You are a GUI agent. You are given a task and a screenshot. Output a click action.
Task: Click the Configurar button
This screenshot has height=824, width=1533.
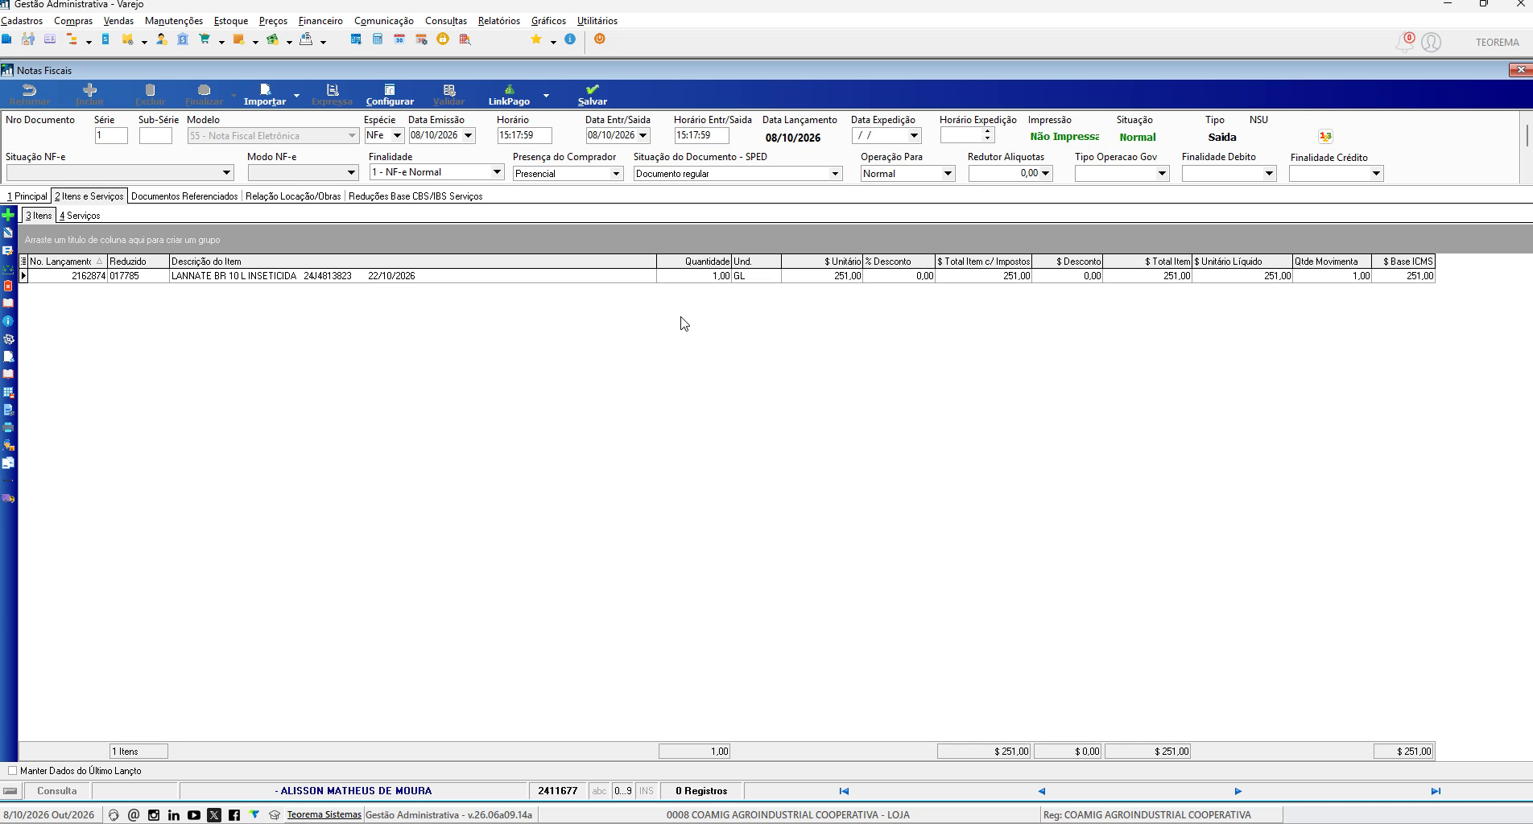(x=390, y=95)
